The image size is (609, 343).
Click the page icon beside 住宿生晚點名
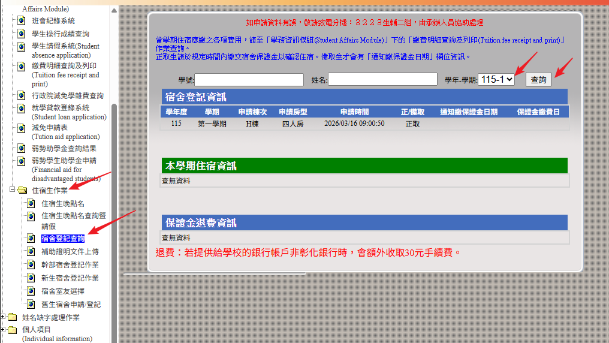31,204
